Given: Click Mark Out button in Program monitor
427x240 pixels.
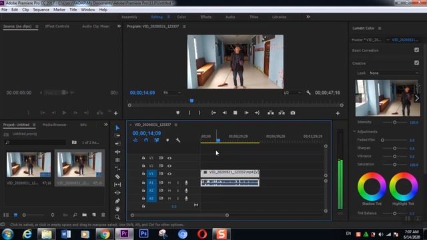Looking at the screenshot, I should (x=199, y=113).
